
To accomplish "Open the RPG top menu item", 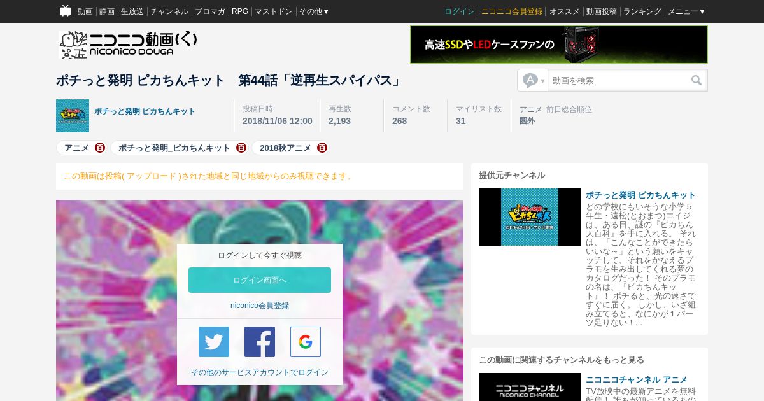I will [x=240, y=11].
